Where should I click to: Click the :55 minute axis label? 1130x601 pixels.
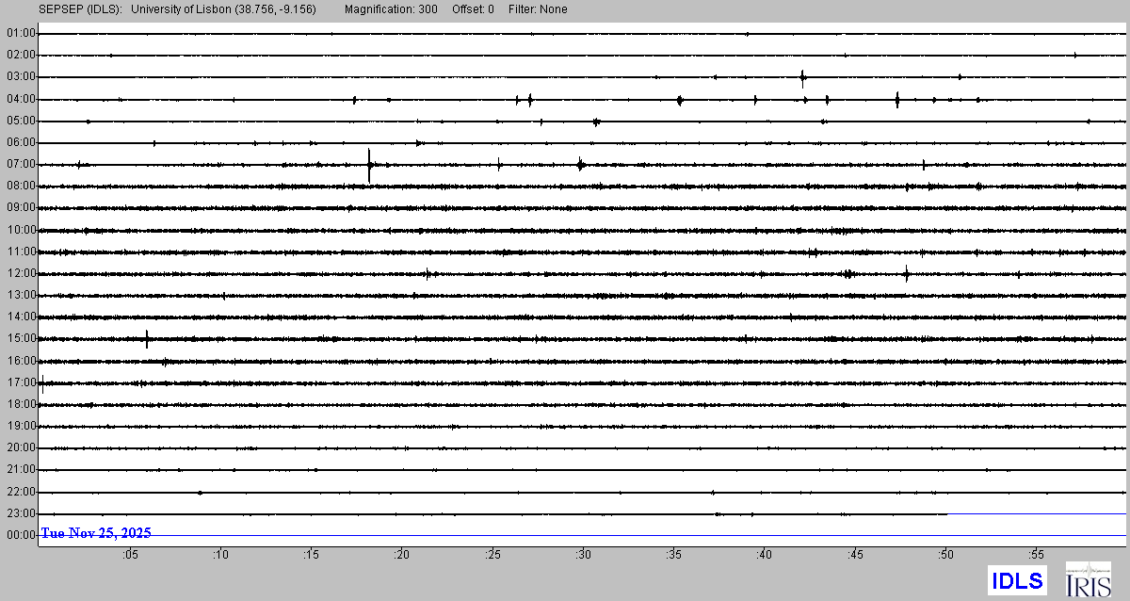(1037, 554)
